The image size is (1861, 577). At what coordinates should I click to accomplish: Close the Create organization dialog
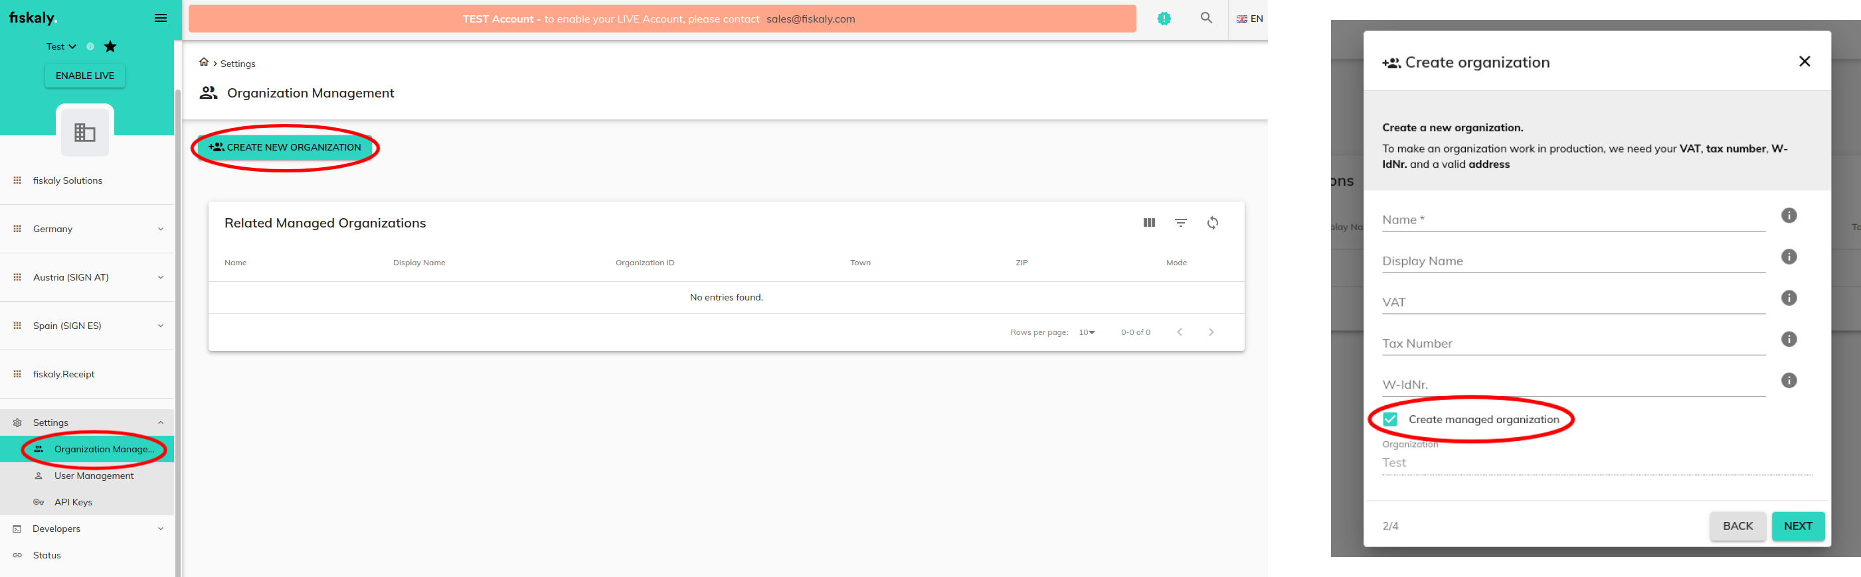1804,61
